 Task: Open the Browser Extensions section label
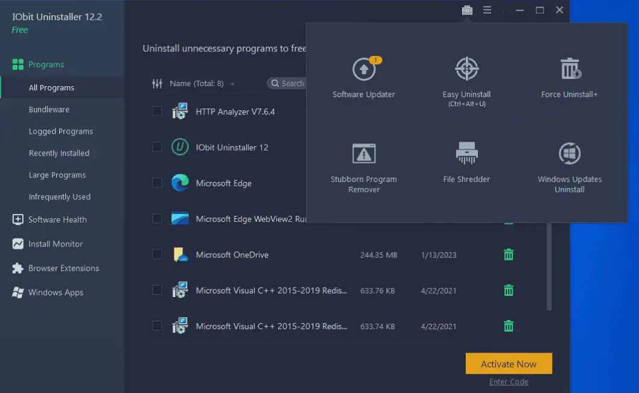[63, 268]
